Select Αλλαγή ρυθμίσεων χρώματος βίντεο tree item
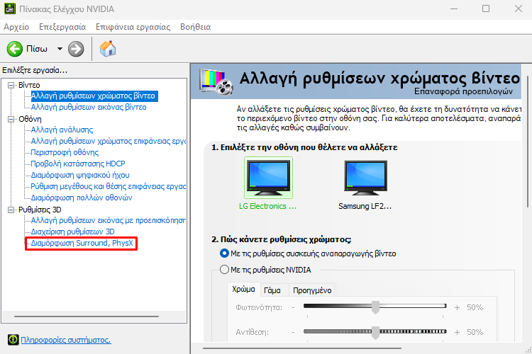The height and width of the screenshot is (354, 532). (x=94, y=96)
